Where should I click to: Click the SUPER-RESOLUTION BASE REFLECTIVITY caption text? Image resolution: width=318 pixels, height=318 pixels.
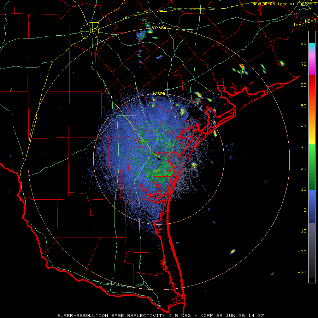tap(111, 316)
